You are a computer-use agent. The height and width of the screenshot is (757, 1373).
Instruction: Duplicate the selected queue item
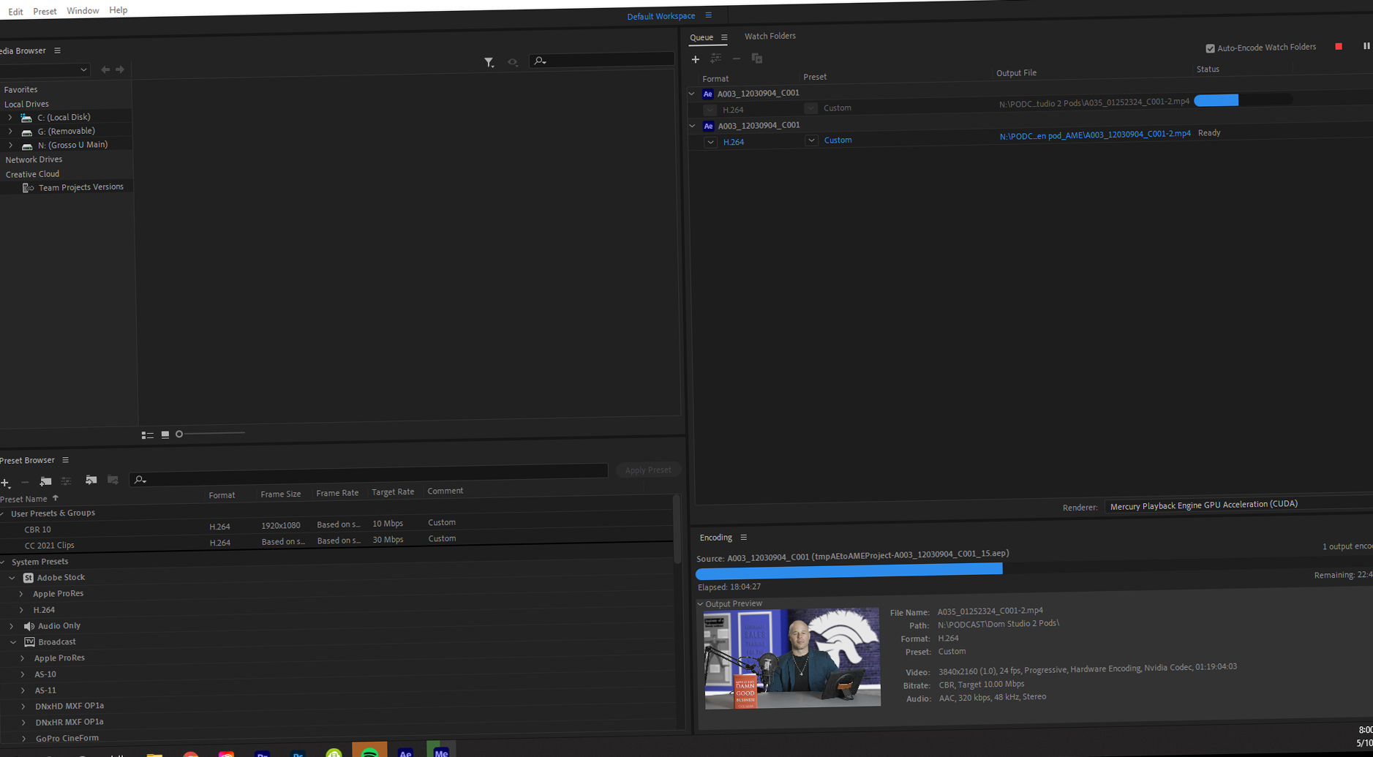(x=757, y=59)
